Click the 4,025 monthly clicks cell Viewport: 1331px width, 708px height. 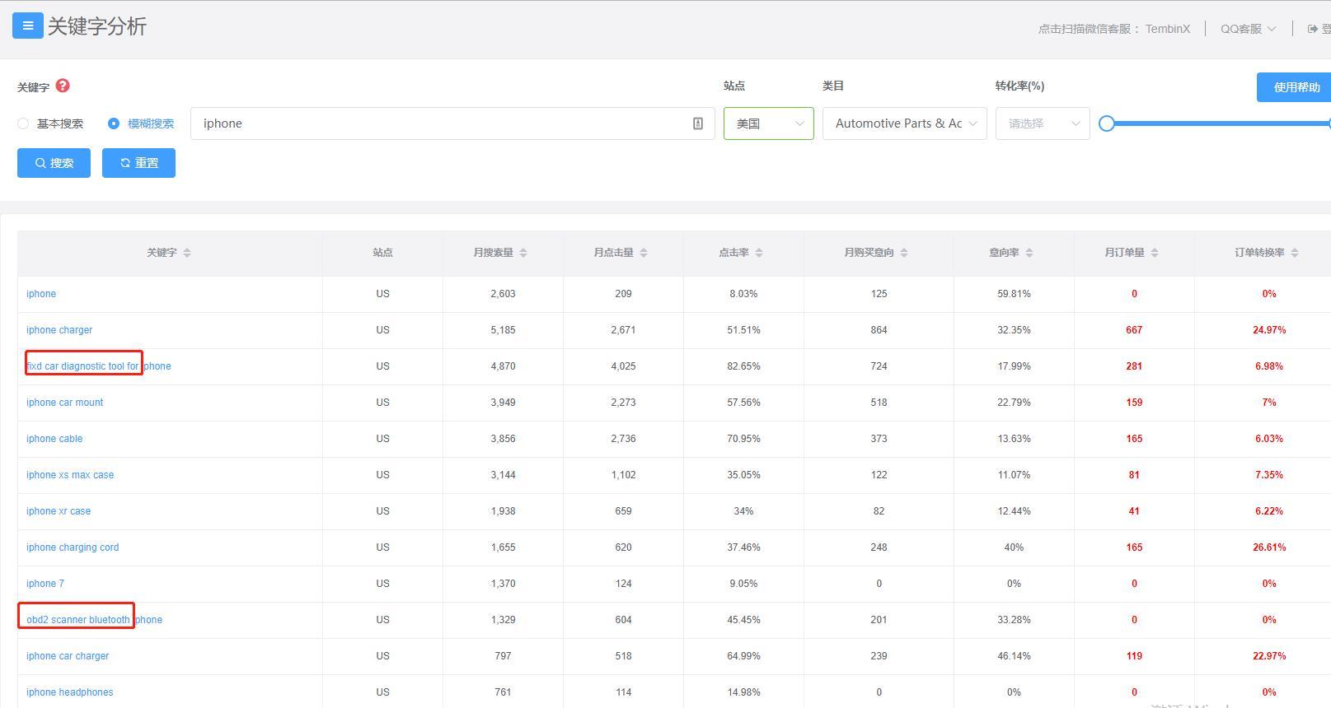coord(623,366)
